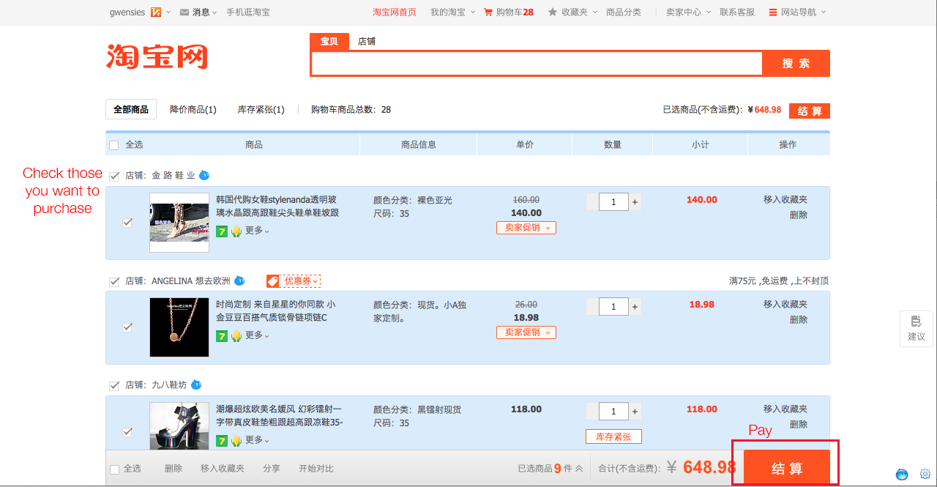
Task: Click the quantity field of 140.00 item
Action: (x=613, y=202)
